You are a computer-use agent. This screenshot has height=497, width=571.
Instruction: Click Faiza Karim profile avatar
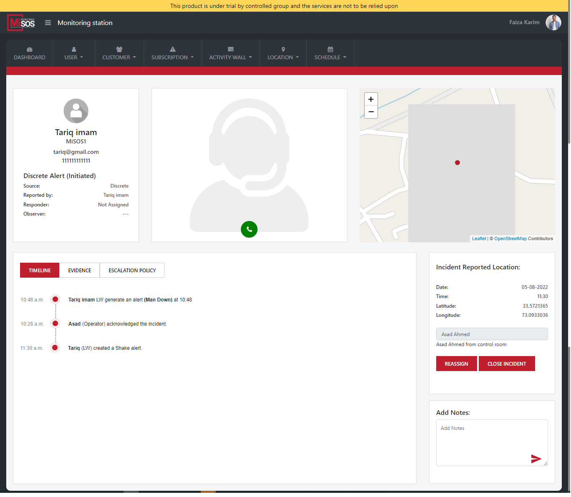pyautogui.click(x=553, y=23)
